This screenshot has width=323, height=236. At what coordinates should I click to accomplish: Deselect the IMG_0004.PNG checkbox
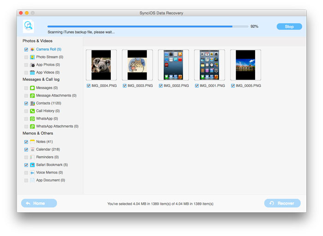pos(89,86)
